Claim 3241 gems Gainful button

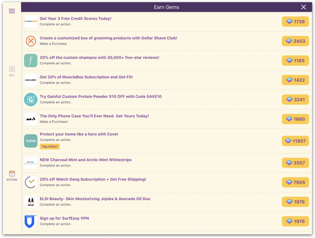pyautogui.click(x=295, y=100)
